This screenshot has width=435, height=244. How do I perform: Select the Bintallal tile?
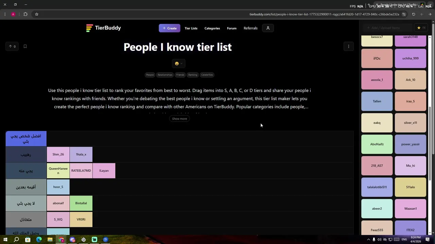[x=81, y=203]
